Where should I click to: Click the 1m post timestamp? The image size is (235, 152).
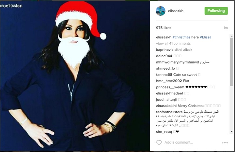pyautogui.click(x=226, y=28)
